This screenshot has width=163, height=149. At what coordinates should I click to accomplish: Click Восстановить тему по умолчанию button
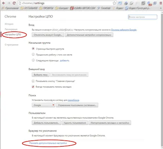click(x=69, y=75)
